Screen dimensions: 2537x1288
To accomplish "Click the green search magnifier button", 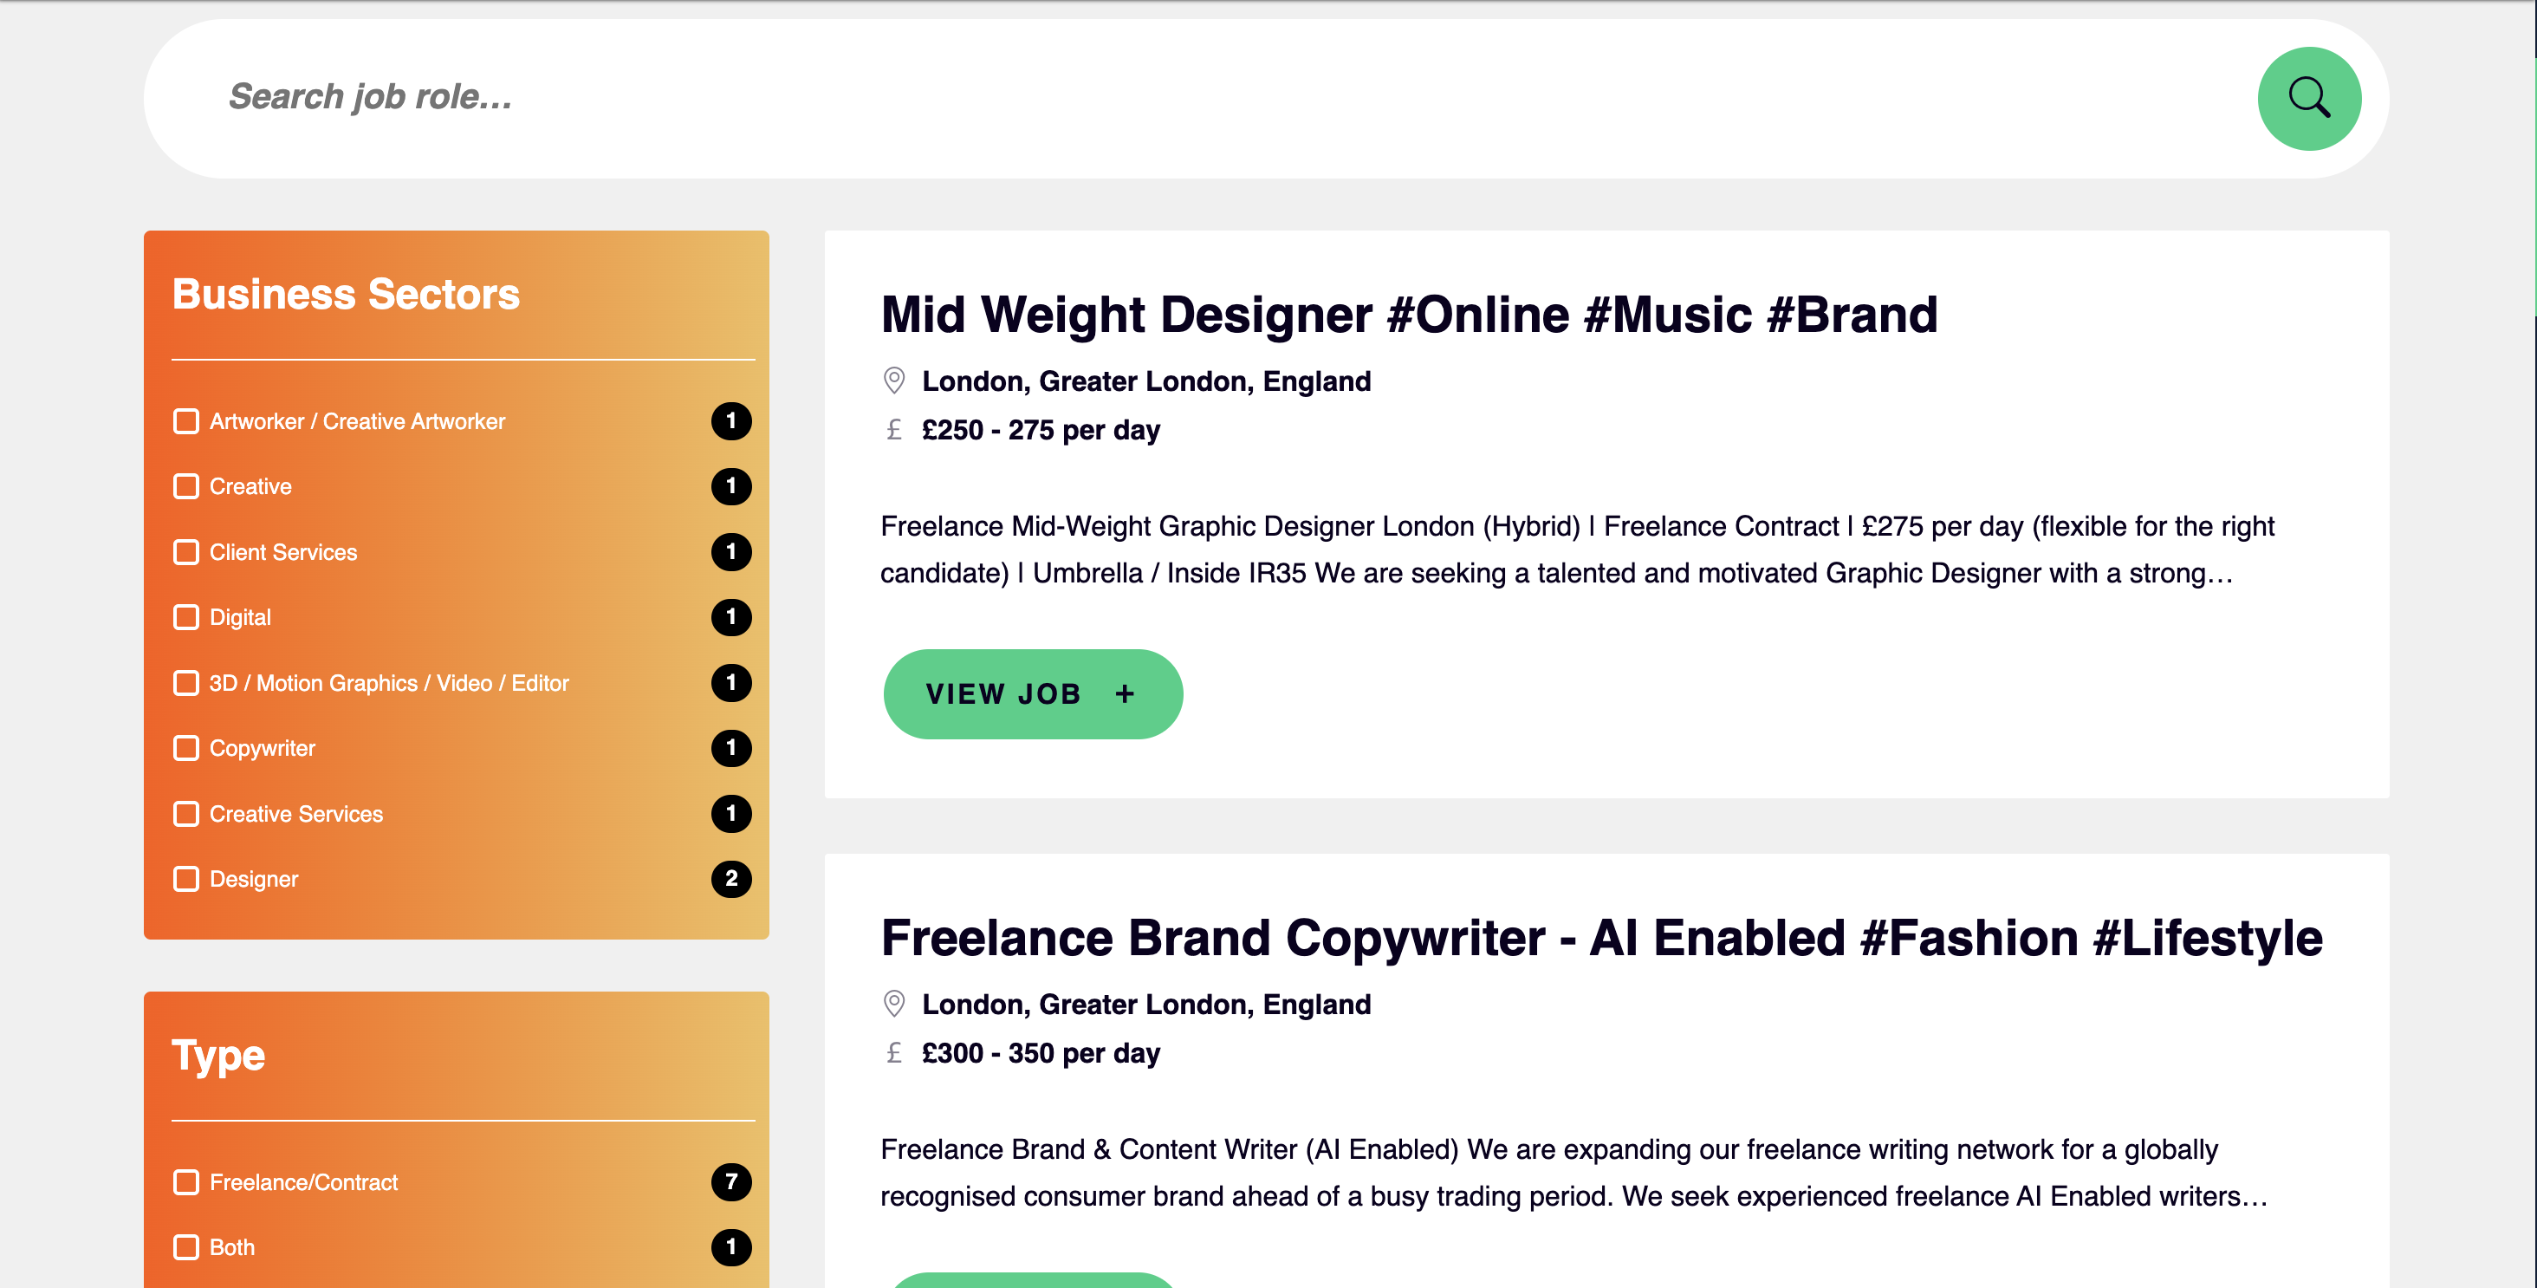I will click(2308, 99).
